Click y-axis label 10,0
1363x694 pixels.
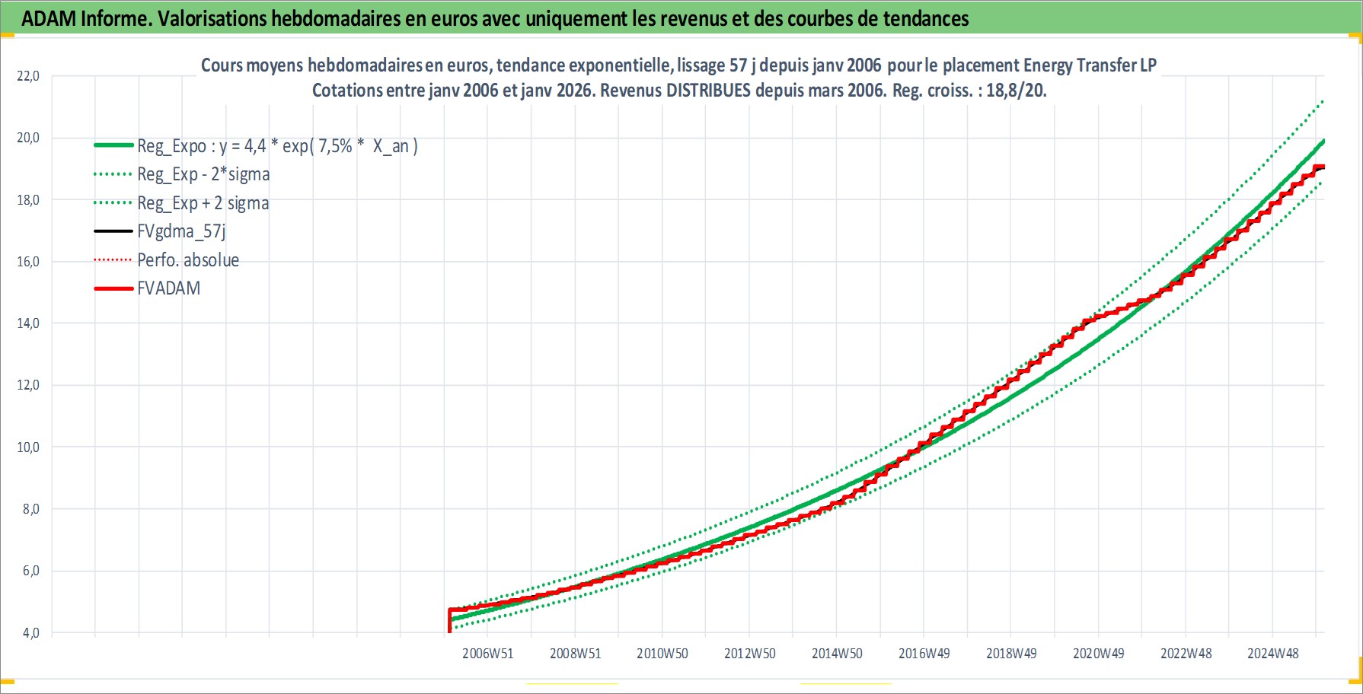[x=28, y=447]
